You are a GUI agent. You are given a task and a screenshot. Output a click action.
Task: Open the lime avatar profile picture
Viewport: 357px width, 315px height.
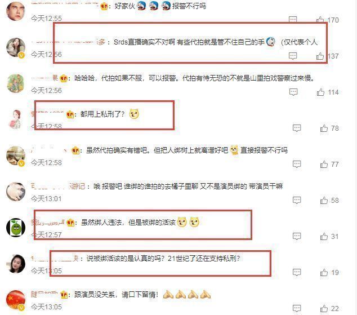(x=16, y=227)
